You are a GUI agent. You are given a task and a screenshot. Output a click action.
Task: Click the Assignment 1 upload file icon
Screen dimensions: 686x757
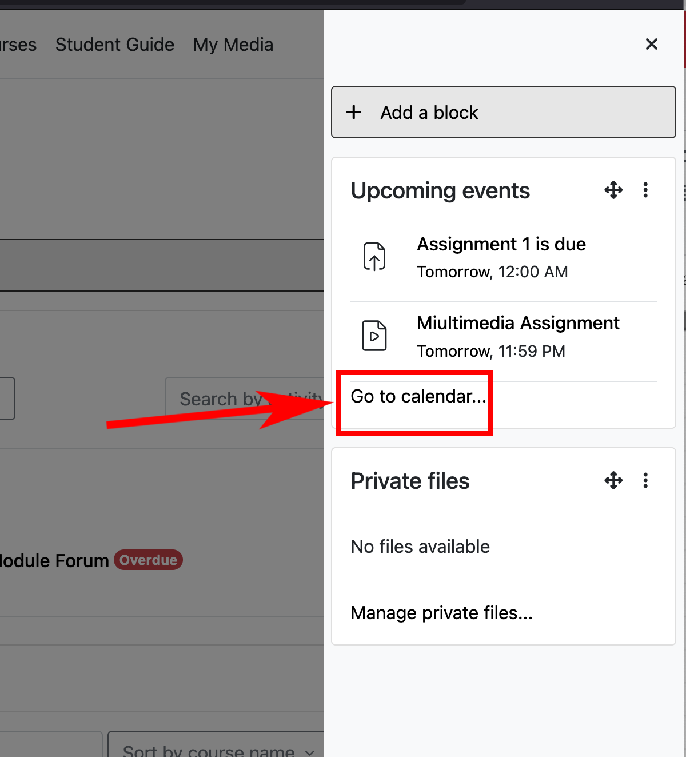click(x=374, y=256)
